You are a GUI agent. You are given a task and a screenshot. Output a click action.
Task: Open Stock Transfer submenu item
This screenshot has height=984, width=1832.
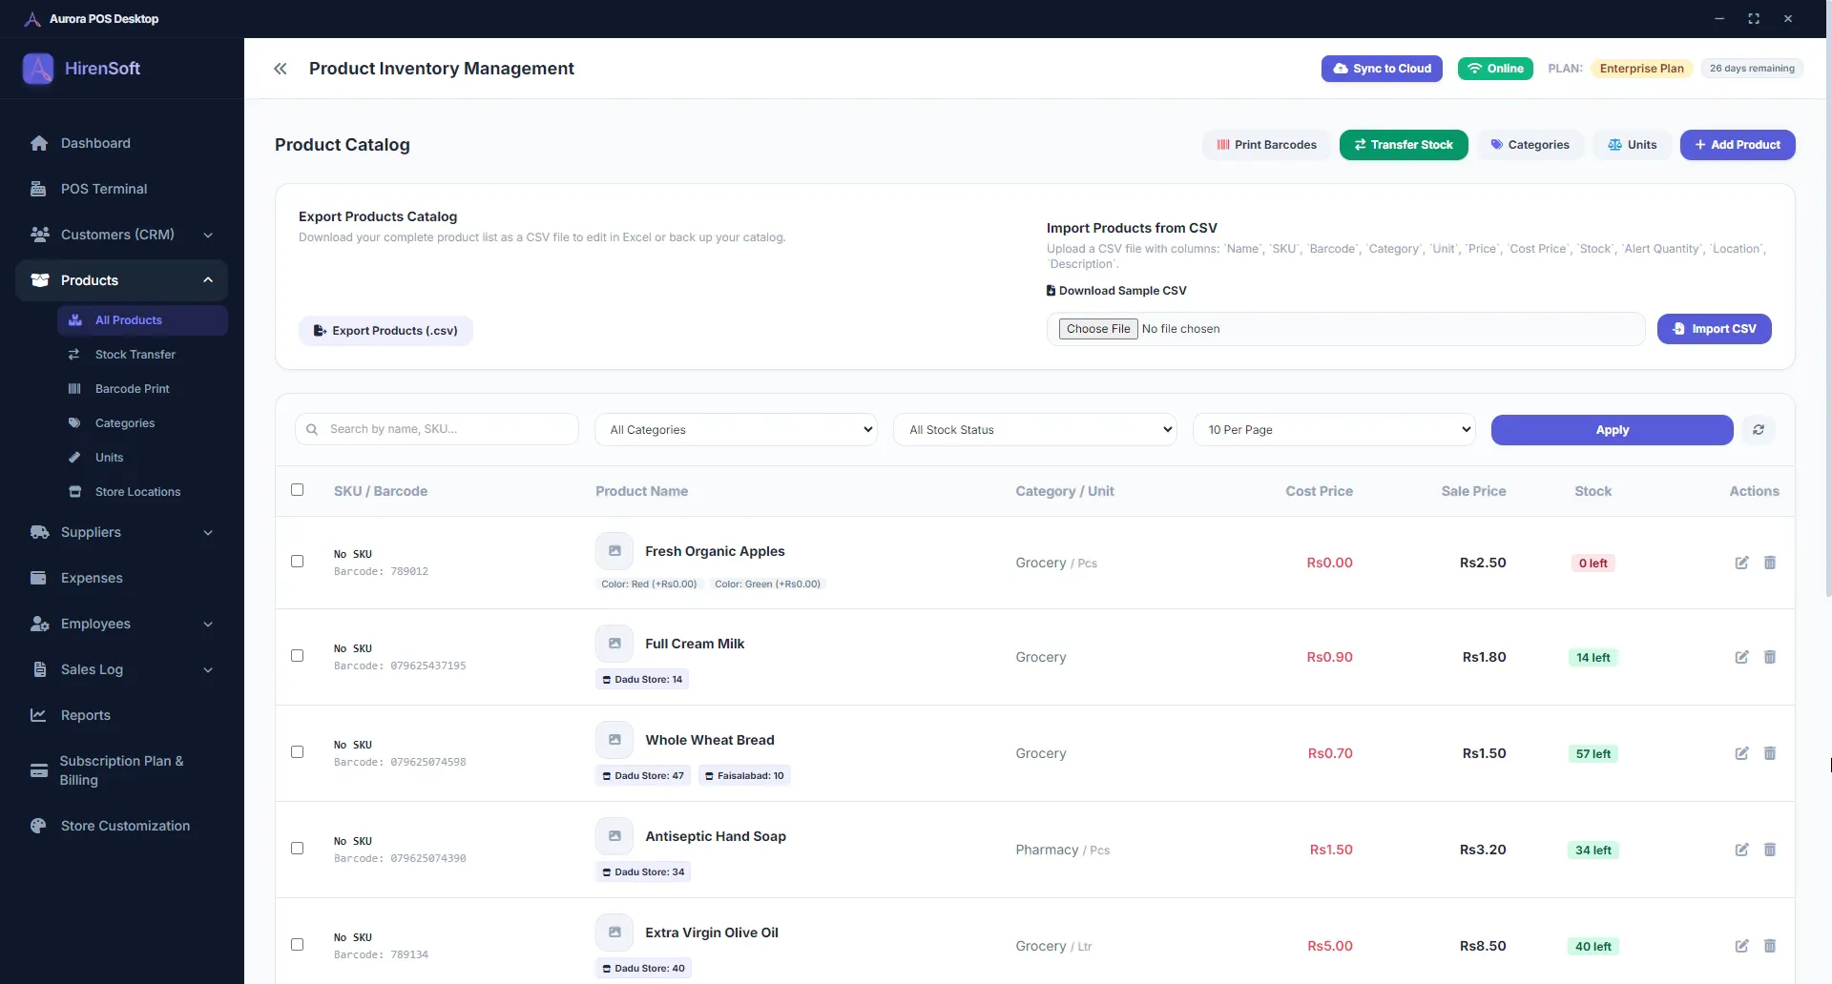click(141, 355)
